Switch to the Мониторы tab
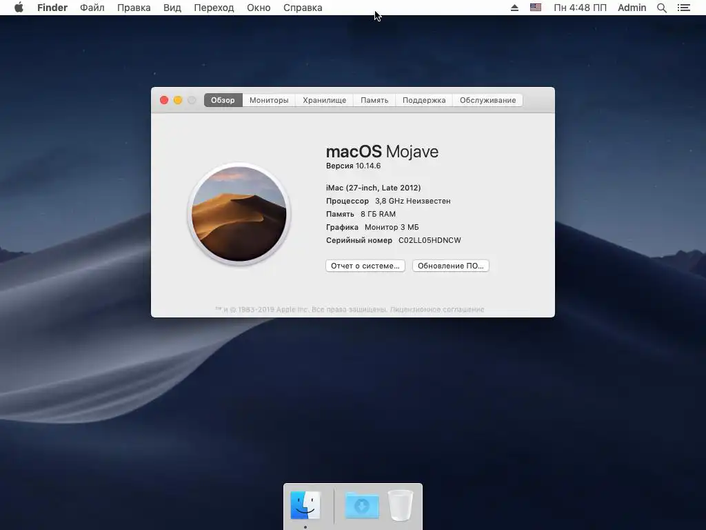 tap(269, 100)
